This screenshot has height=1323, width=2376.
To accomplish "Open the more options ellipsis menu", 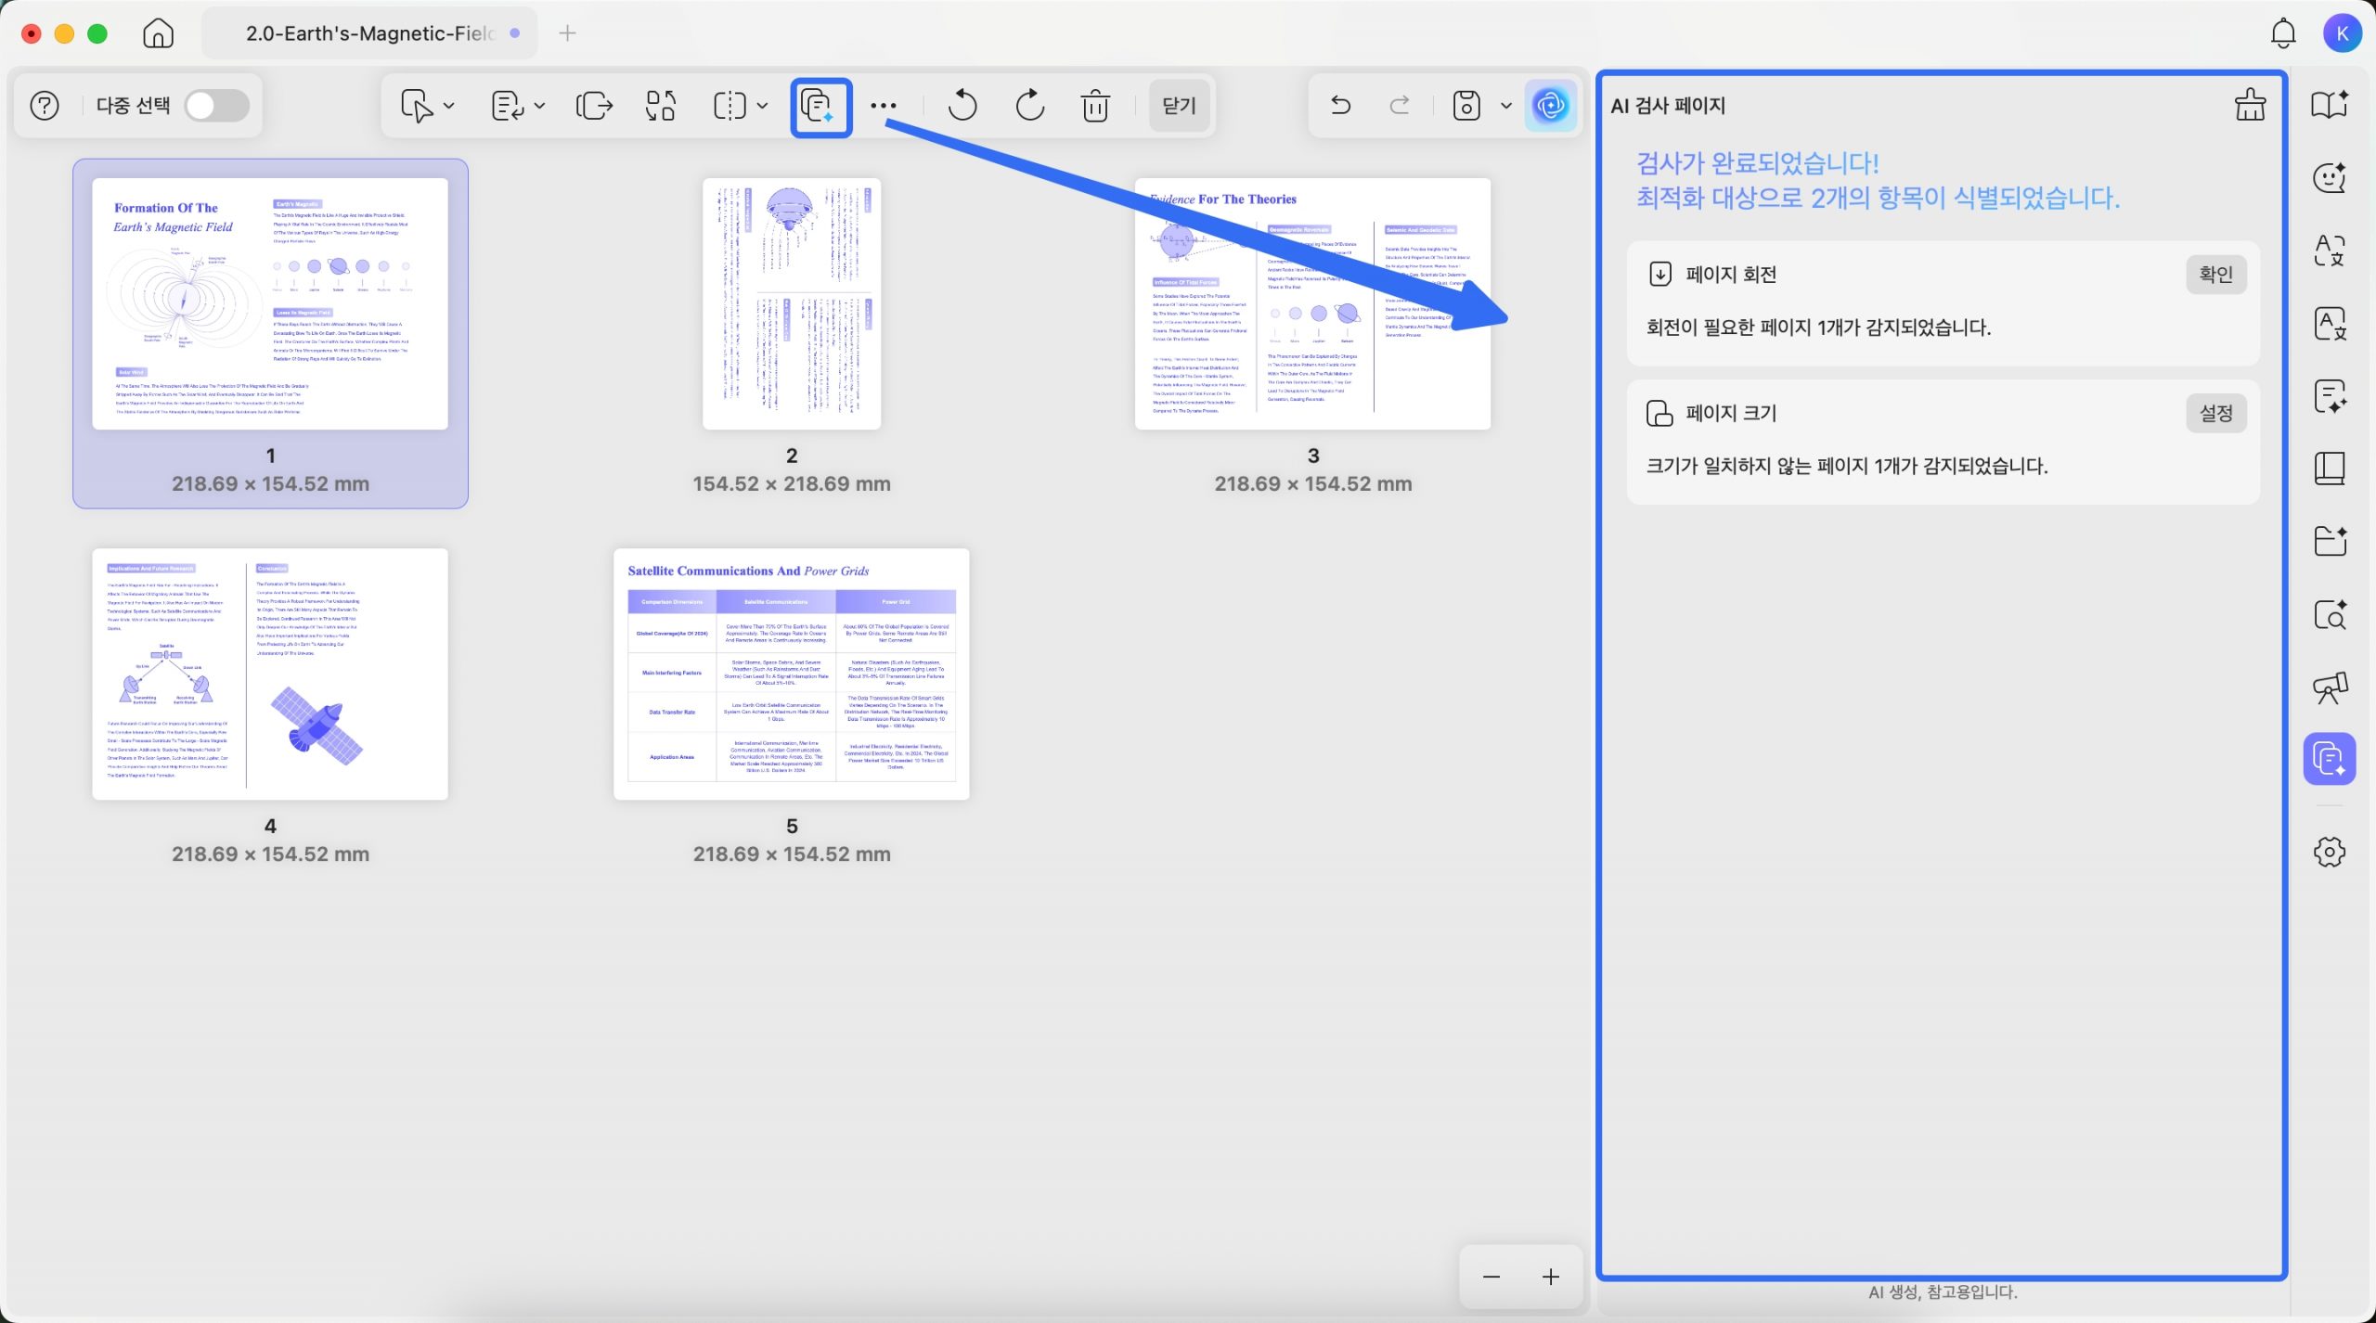I will pos(884,106).
